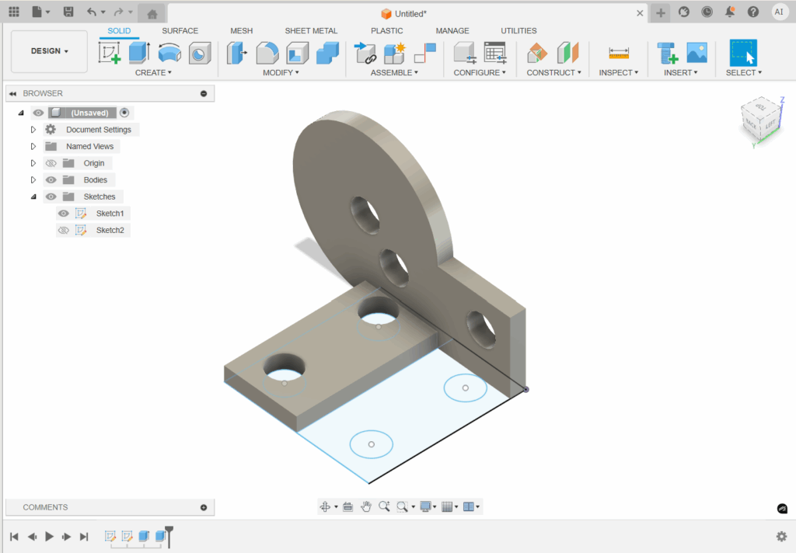Select the Revolve tool icon
The height and width of the screenshot is (553, 796).
pyautogui.click(x=169, y=53)
